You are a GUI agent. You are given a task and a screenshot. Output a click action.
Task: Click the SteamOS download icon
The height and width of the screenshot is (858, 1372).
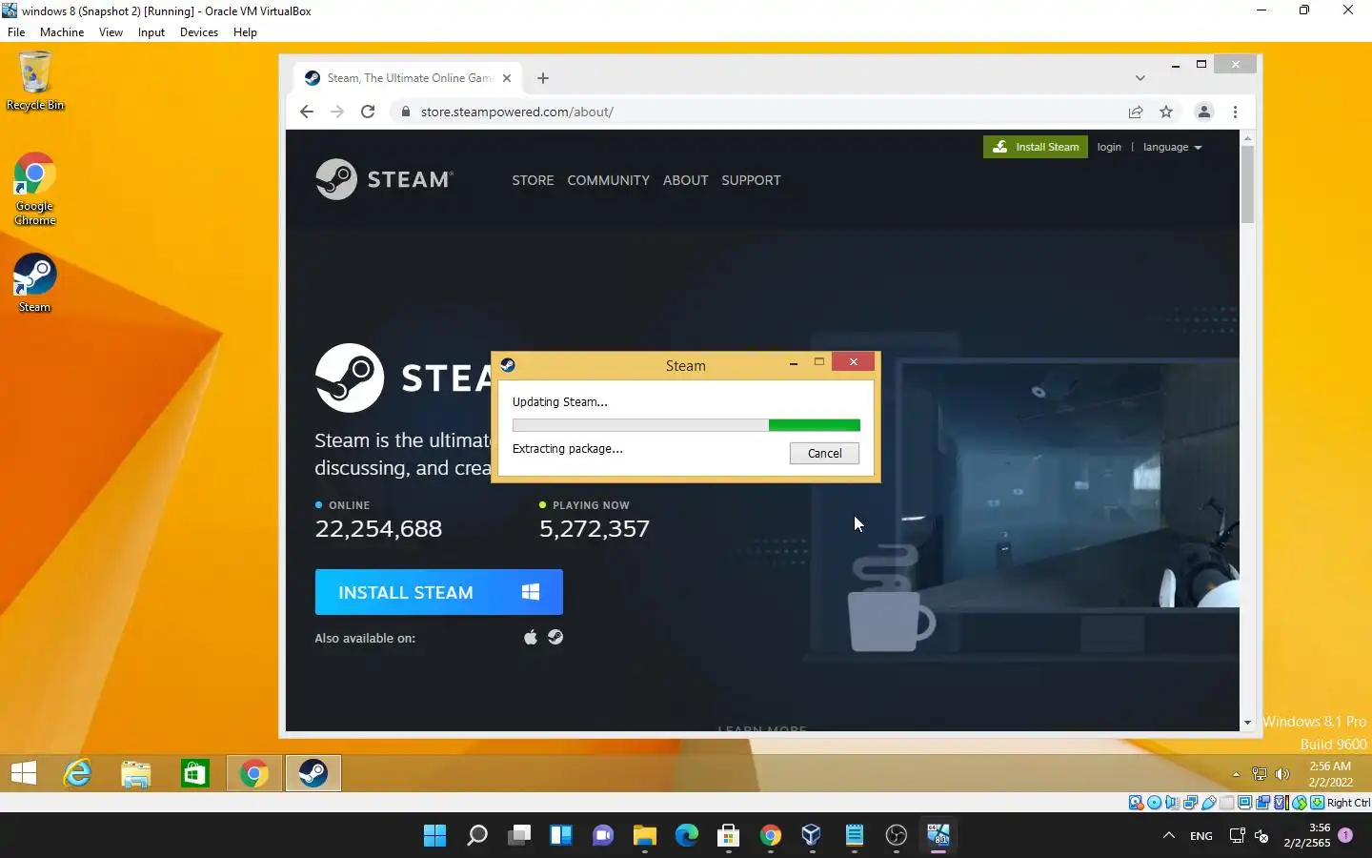pyautogui.click(x=555, y=637)
